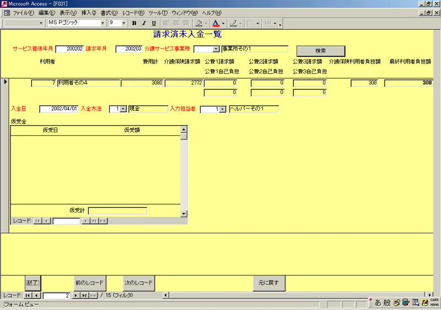
Task: Click the サービス提供年月 field
Action: (69, 49)
